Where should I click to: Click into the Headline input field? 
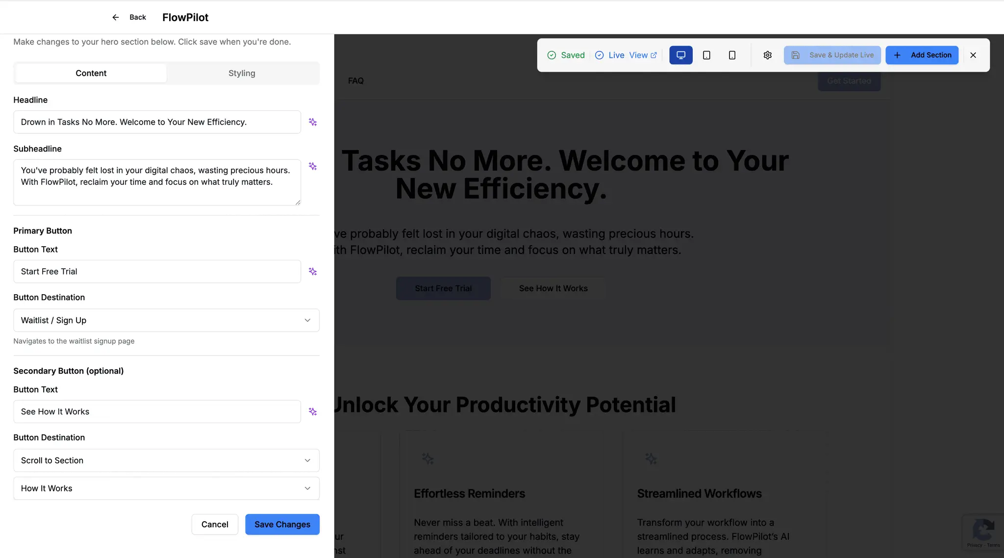click(157, 122)
